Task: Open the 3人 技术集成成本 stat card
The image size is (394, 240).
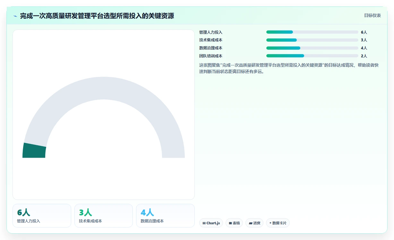Action: tap(104, 216)
